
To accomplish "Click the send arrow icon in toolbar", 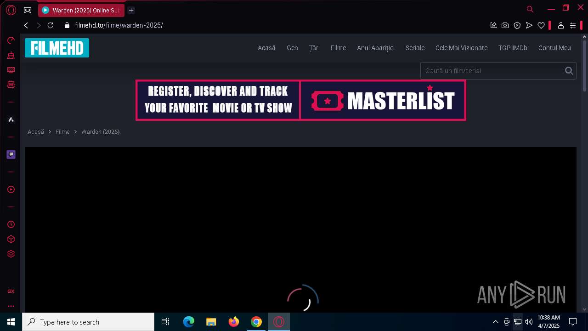I will (x=529, y=25).
